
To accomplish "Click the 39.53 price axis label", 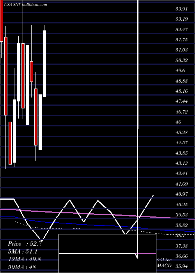I will tap(182, 214).
